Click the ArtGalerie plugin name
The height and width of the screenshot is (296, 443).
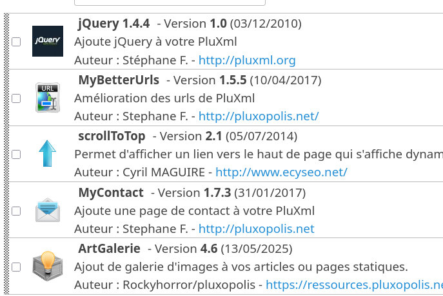pyautogui.click(x=110, y=248)
